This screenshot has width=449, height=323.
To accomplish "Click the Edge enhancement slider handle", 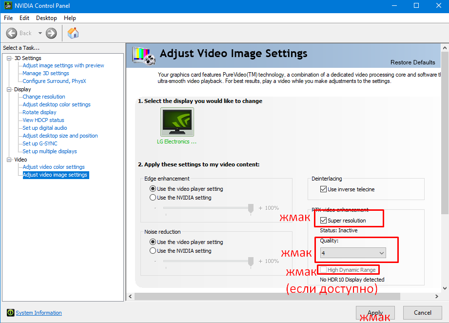I will [x=251, y=208].
